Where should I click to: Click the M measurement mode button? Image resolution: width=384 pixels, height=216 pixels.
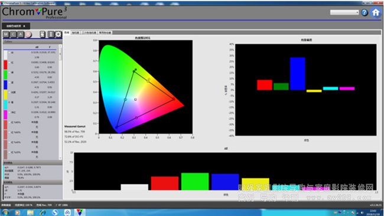point(6,34)
